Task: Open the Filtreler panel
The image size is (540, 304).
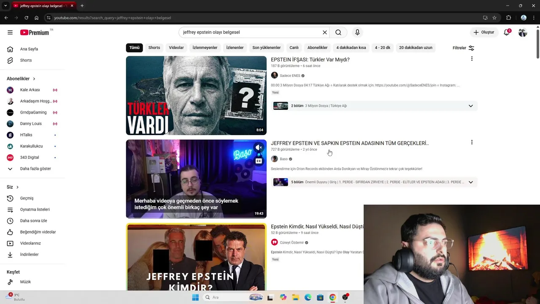Action: pyautogui.click(x=463, y=48)
